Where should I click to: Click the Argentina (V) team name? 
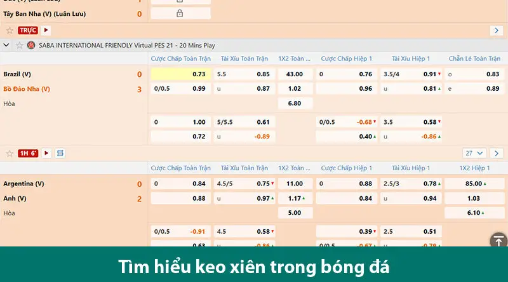[x=23, y=184]
